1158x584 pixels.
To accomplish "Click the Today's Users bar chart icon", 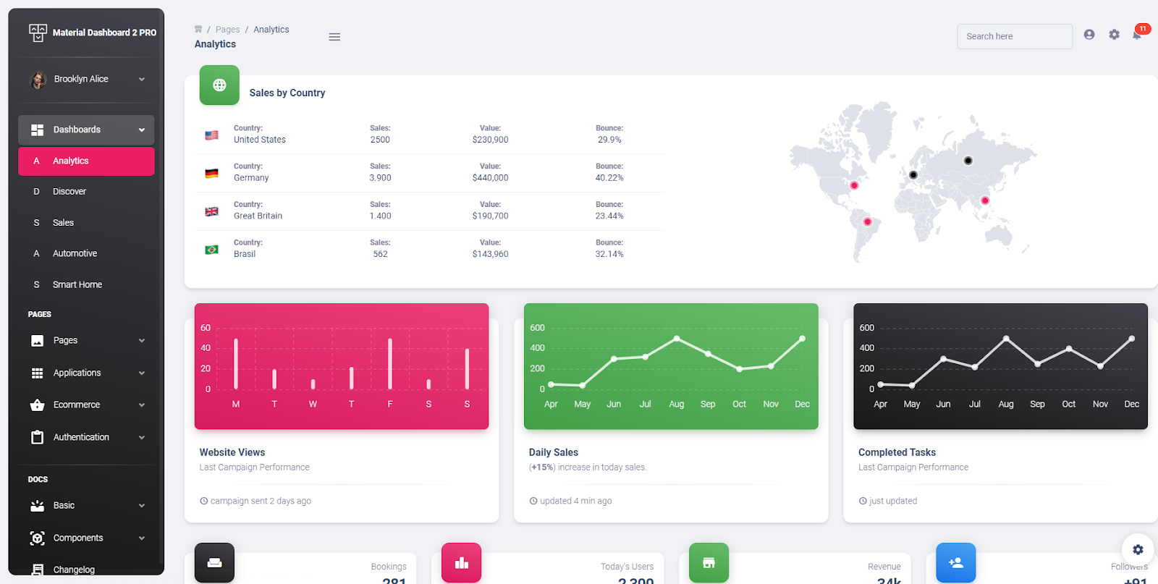I will (462, 563).
